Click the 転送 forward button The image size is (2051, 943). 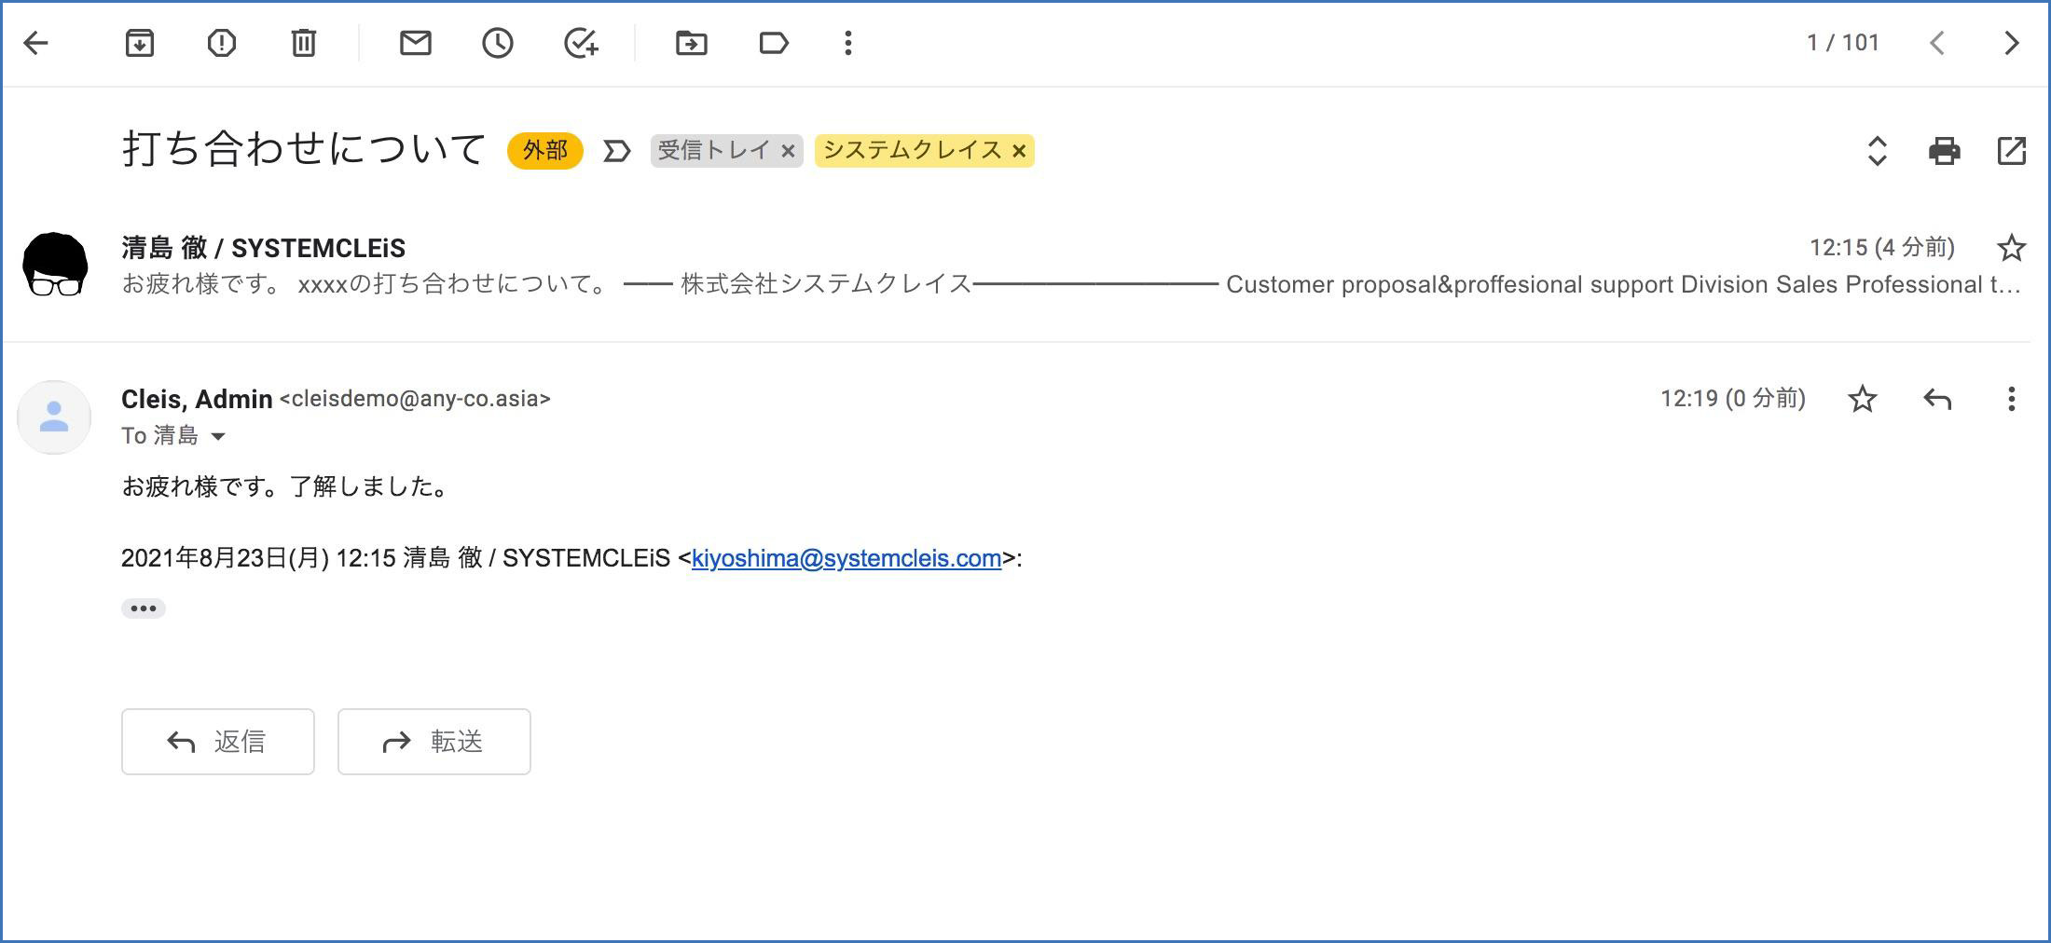[x=434, y=742]
